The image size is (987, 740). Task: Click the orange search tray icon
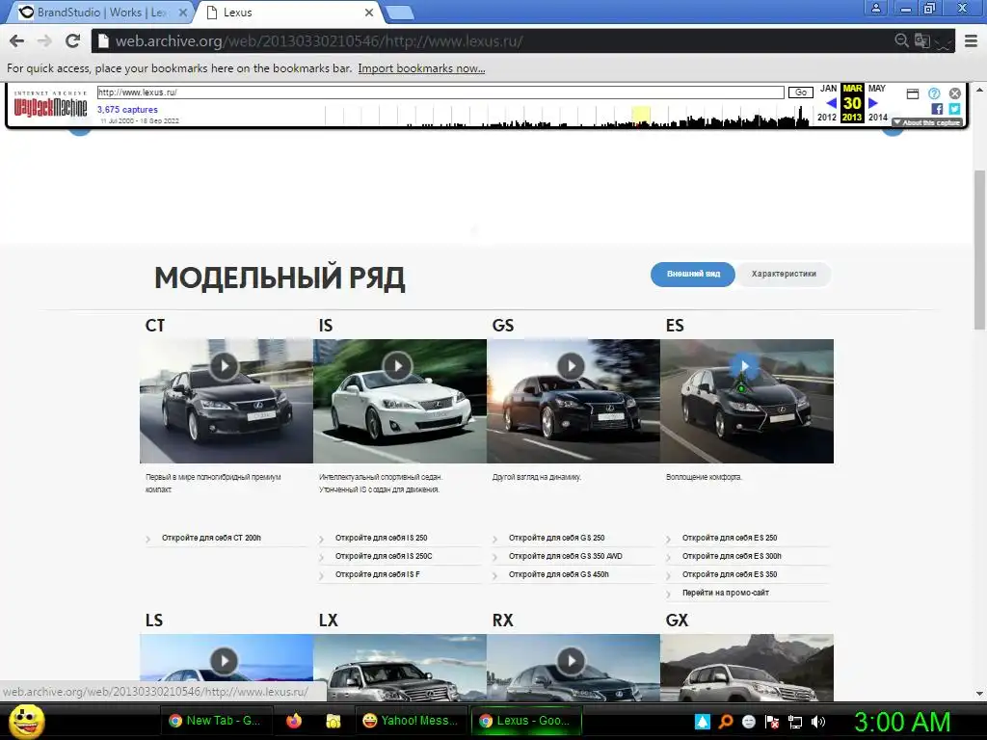coord(726,722)
